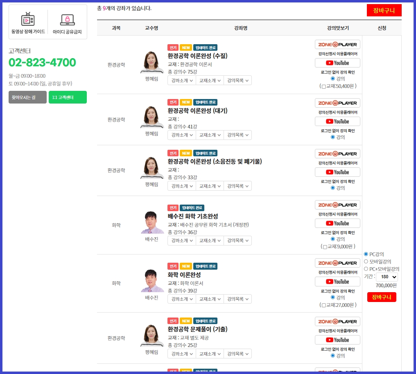Select 강의 radio for 환경공학 이론완성 (대기)
Image resolution: width=416 pixels, height=374 pixels.
(333, 137)
